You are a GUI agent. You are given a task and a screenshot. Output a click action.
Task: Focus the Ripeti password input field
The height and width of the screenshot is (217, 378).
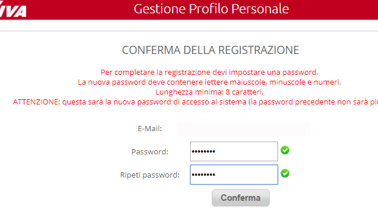(234, 175)
